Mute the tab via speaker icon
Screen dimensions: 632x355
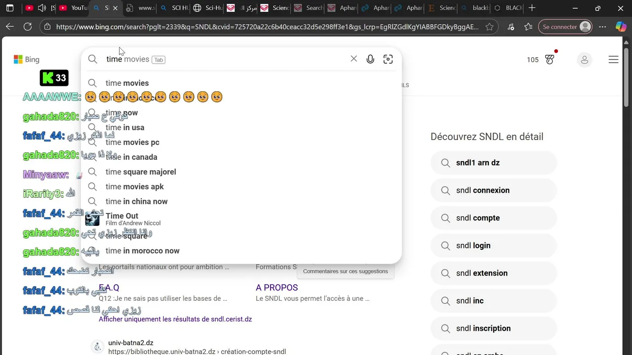[x=42, y=8]
